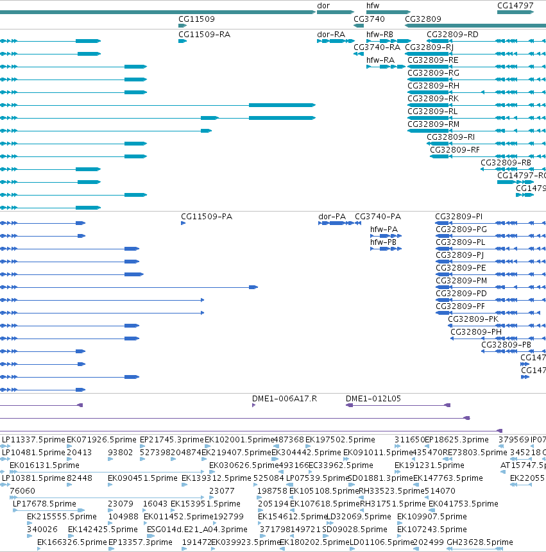Click protein CG32809-PM

pos(461,281)
